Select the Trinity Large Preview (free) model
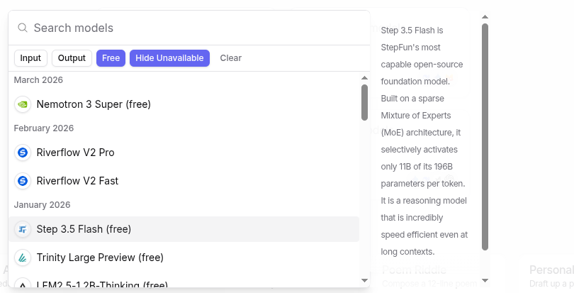Image resolution: width=574 pixels, height=293 pixels. point(100,258)
